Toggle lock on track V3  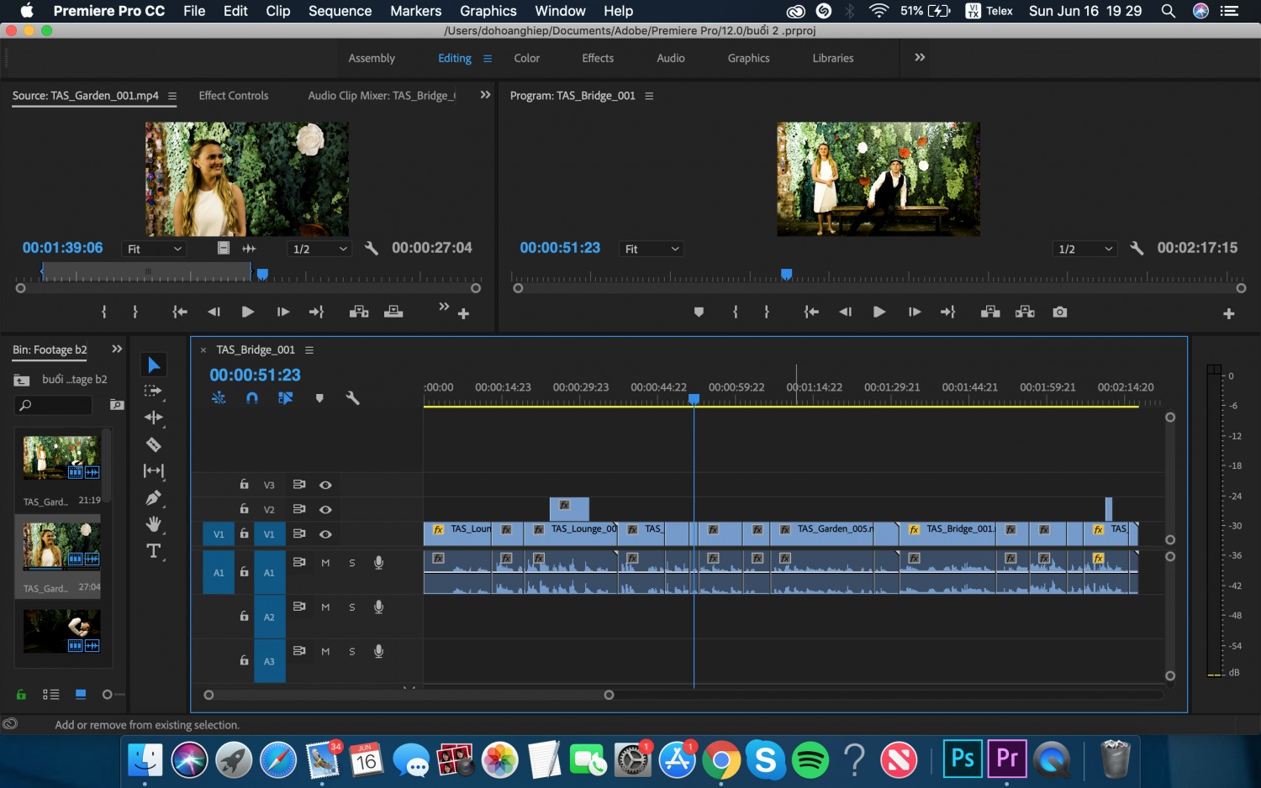pyautogui.click(x=244, y=484)
